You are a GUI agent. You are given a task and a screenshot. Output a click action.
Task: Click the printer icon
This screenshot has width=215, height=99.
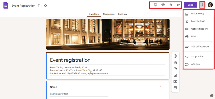click(187, 37)
